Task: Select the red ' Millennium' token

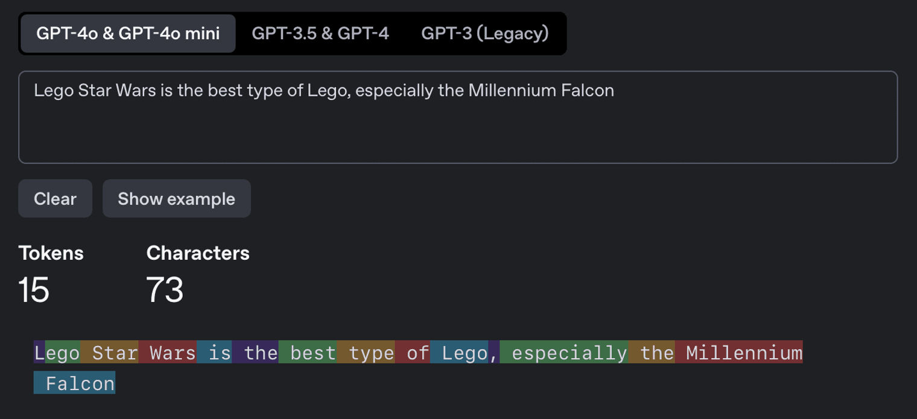Action: 739,352
